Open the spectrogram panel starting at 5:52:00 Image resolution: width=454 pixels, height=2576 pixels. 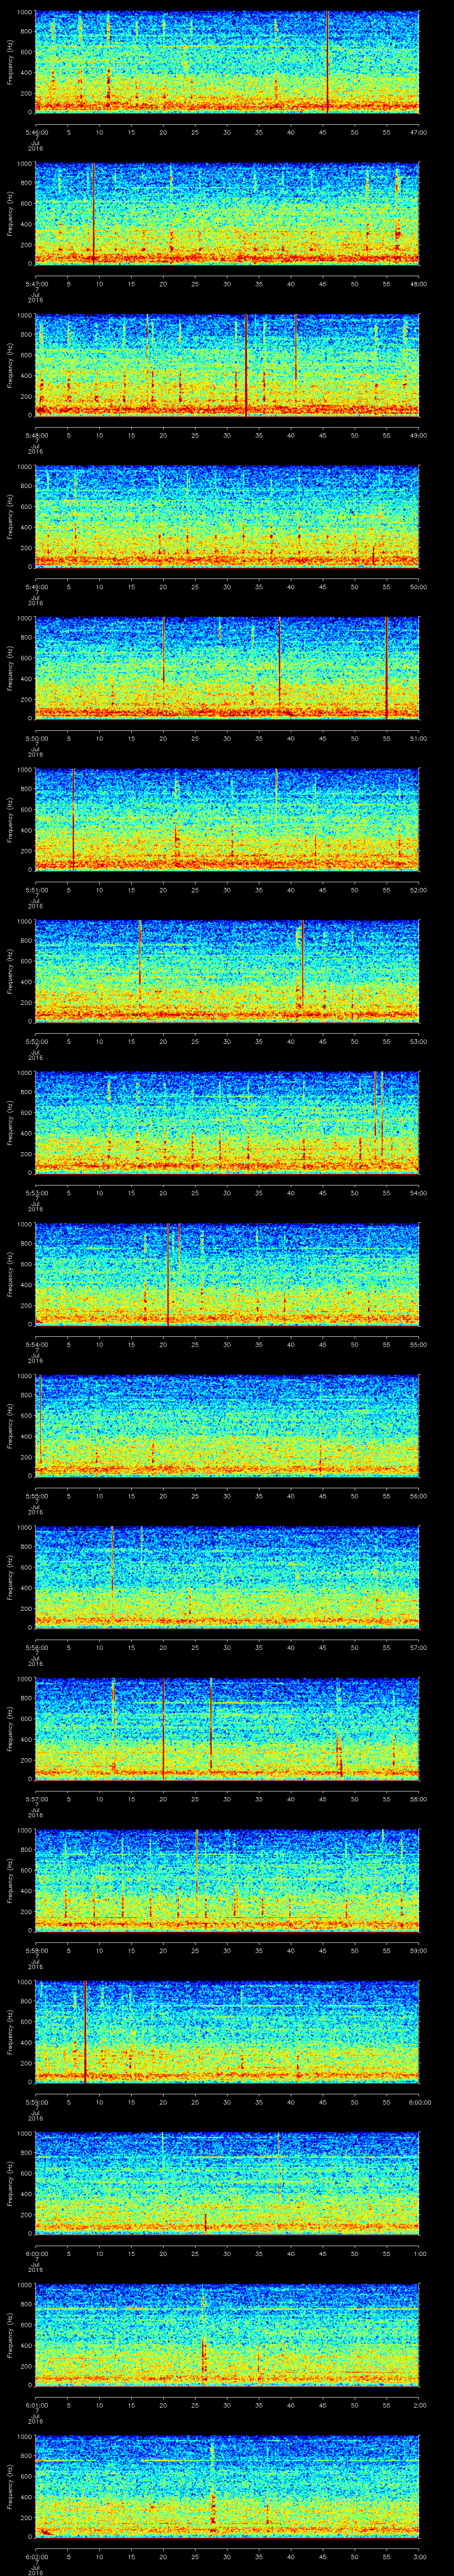227,971
